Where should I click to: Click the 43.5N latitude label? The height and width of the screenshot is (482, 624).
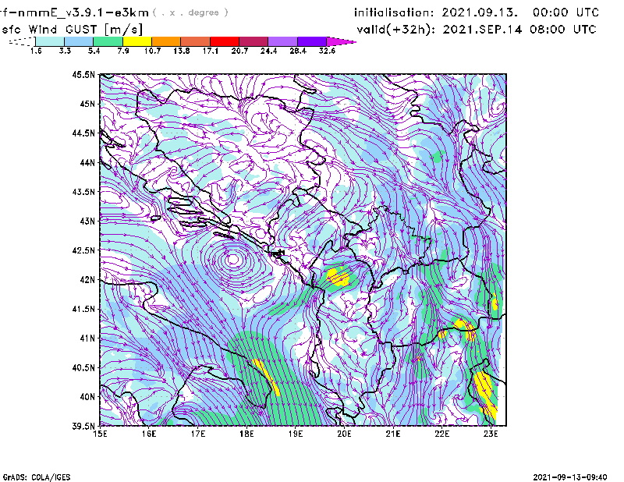click(x=83, y=192)
